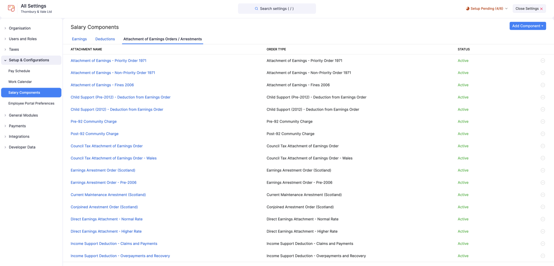Open the Setup Pending (4/6) dropdown

[486, 9]
